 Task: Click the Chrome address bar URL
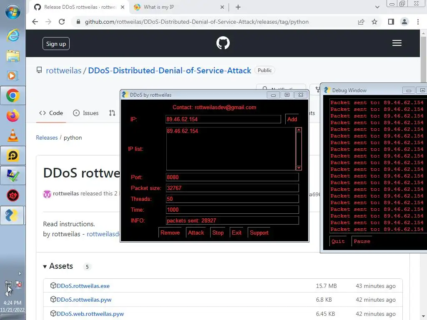(x=197, y=22)
